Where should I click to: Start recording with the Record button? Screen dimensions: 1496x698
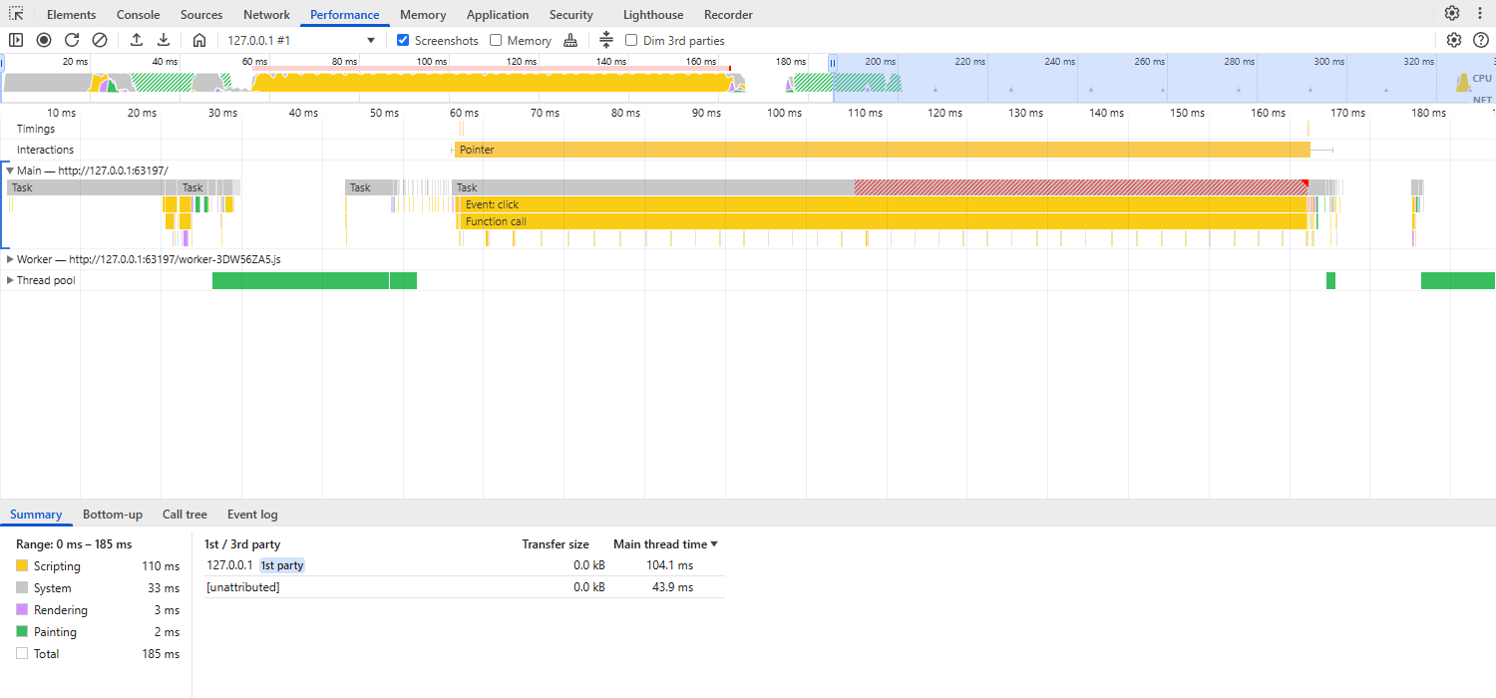coord(44,40)
